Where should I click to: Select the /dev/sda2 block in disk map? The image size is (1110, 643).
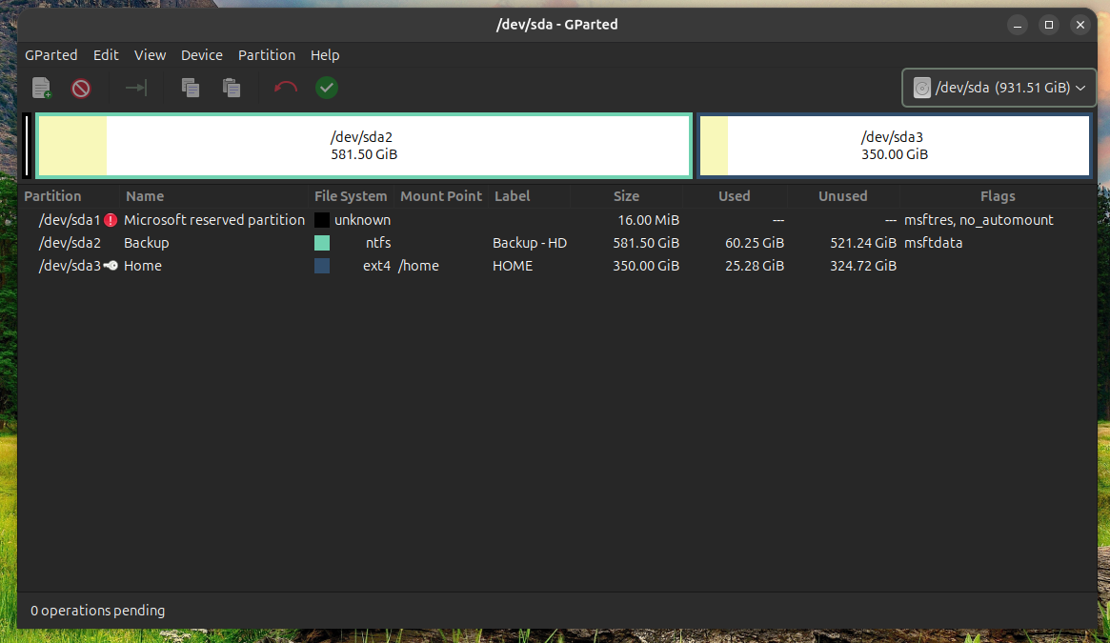pos(363,146)
